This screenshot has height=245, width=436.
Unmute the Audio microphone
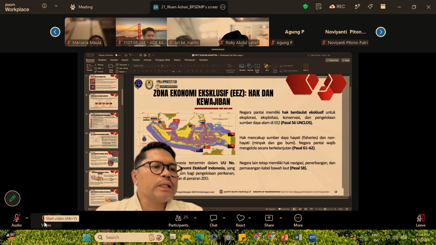17,221
